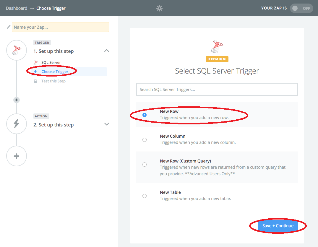Open SQL Server item in the sidebar
The height and width of the screenshot is (247, 318).
(51, 62)
